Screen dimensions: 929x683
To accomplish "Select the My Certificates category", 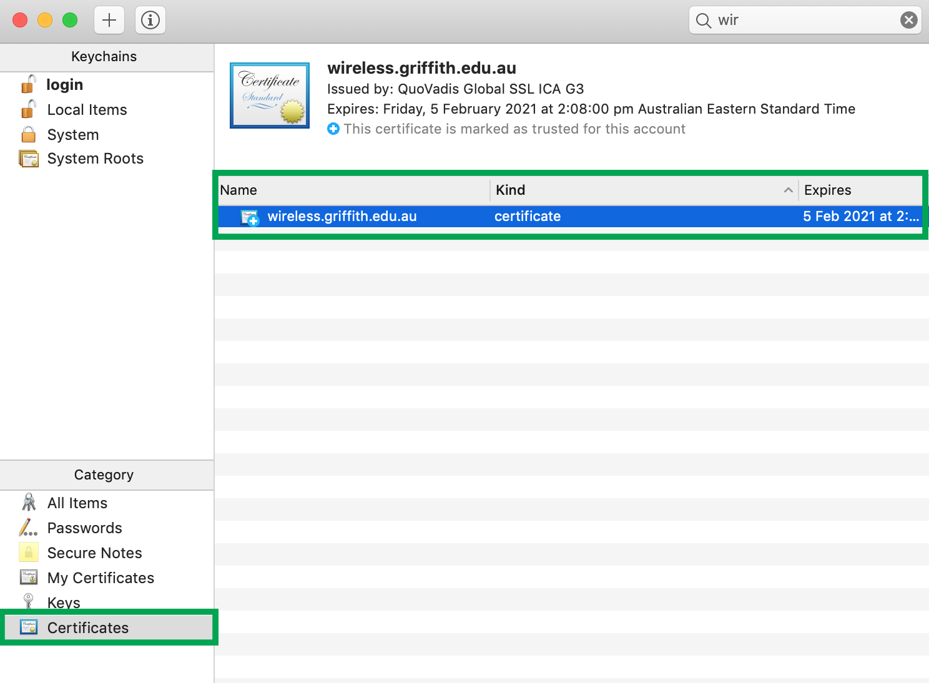I will click(x=101, y=578).
